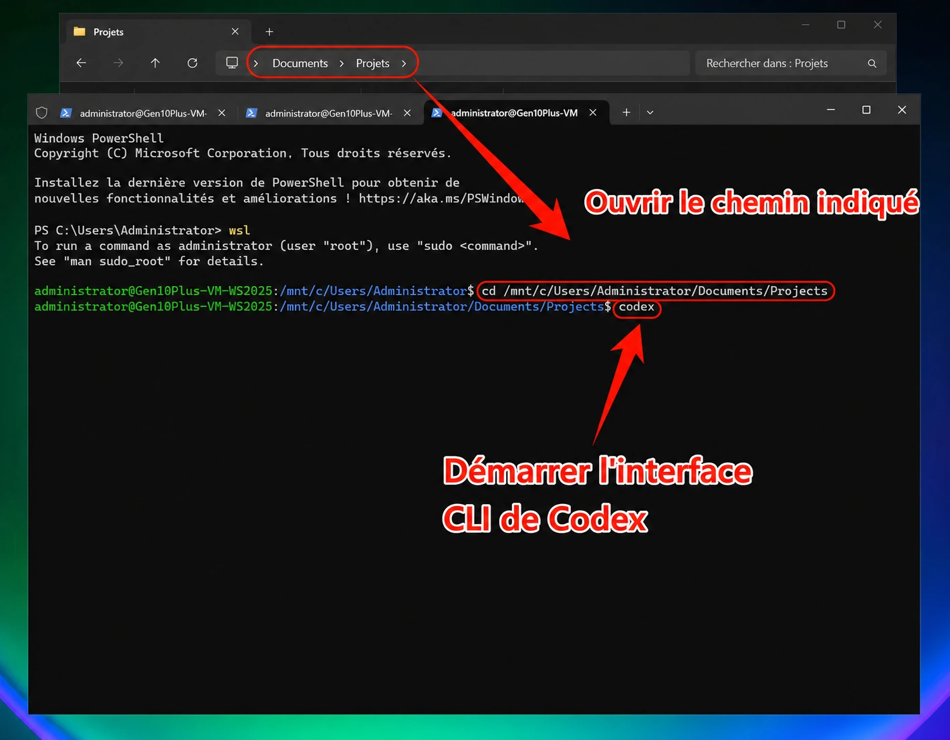Minimize the File Explorer window

[x=806, y=25]
